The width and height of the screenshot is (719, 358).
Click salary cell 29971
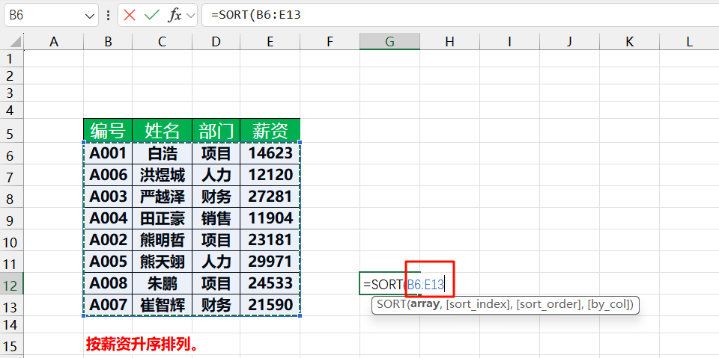click(270, 262)
